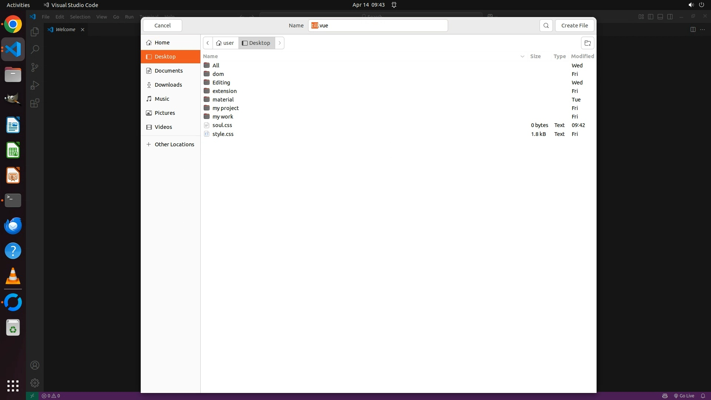Image resolution: width=711 pixels, height=400 pixels.
Task: Open the Manage gear icon
Action: (35, 383)
